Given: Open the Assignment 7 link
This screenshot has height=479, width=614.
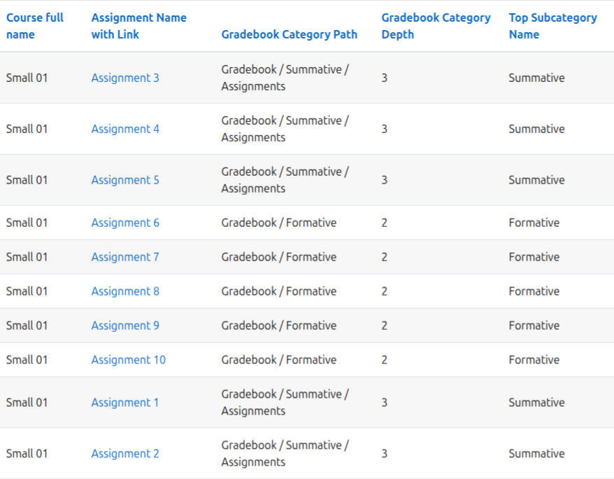Looking at the screenshot, I should pyautogui.click(x=125, y=257).
